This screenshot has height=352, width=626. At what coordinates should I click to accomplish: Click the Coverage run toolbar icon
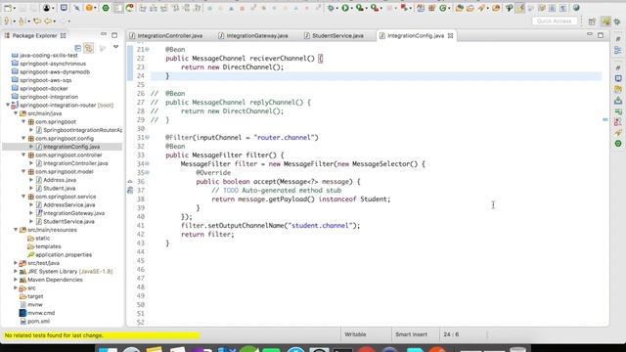(359, 8)
